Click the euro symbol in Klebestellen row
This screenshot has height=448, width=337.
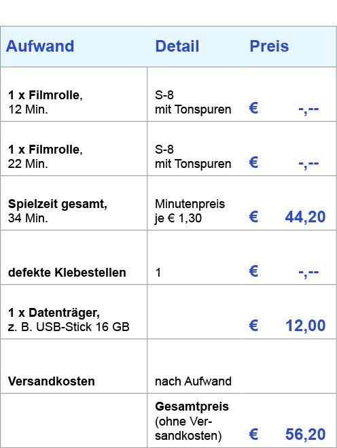[253, 271]
